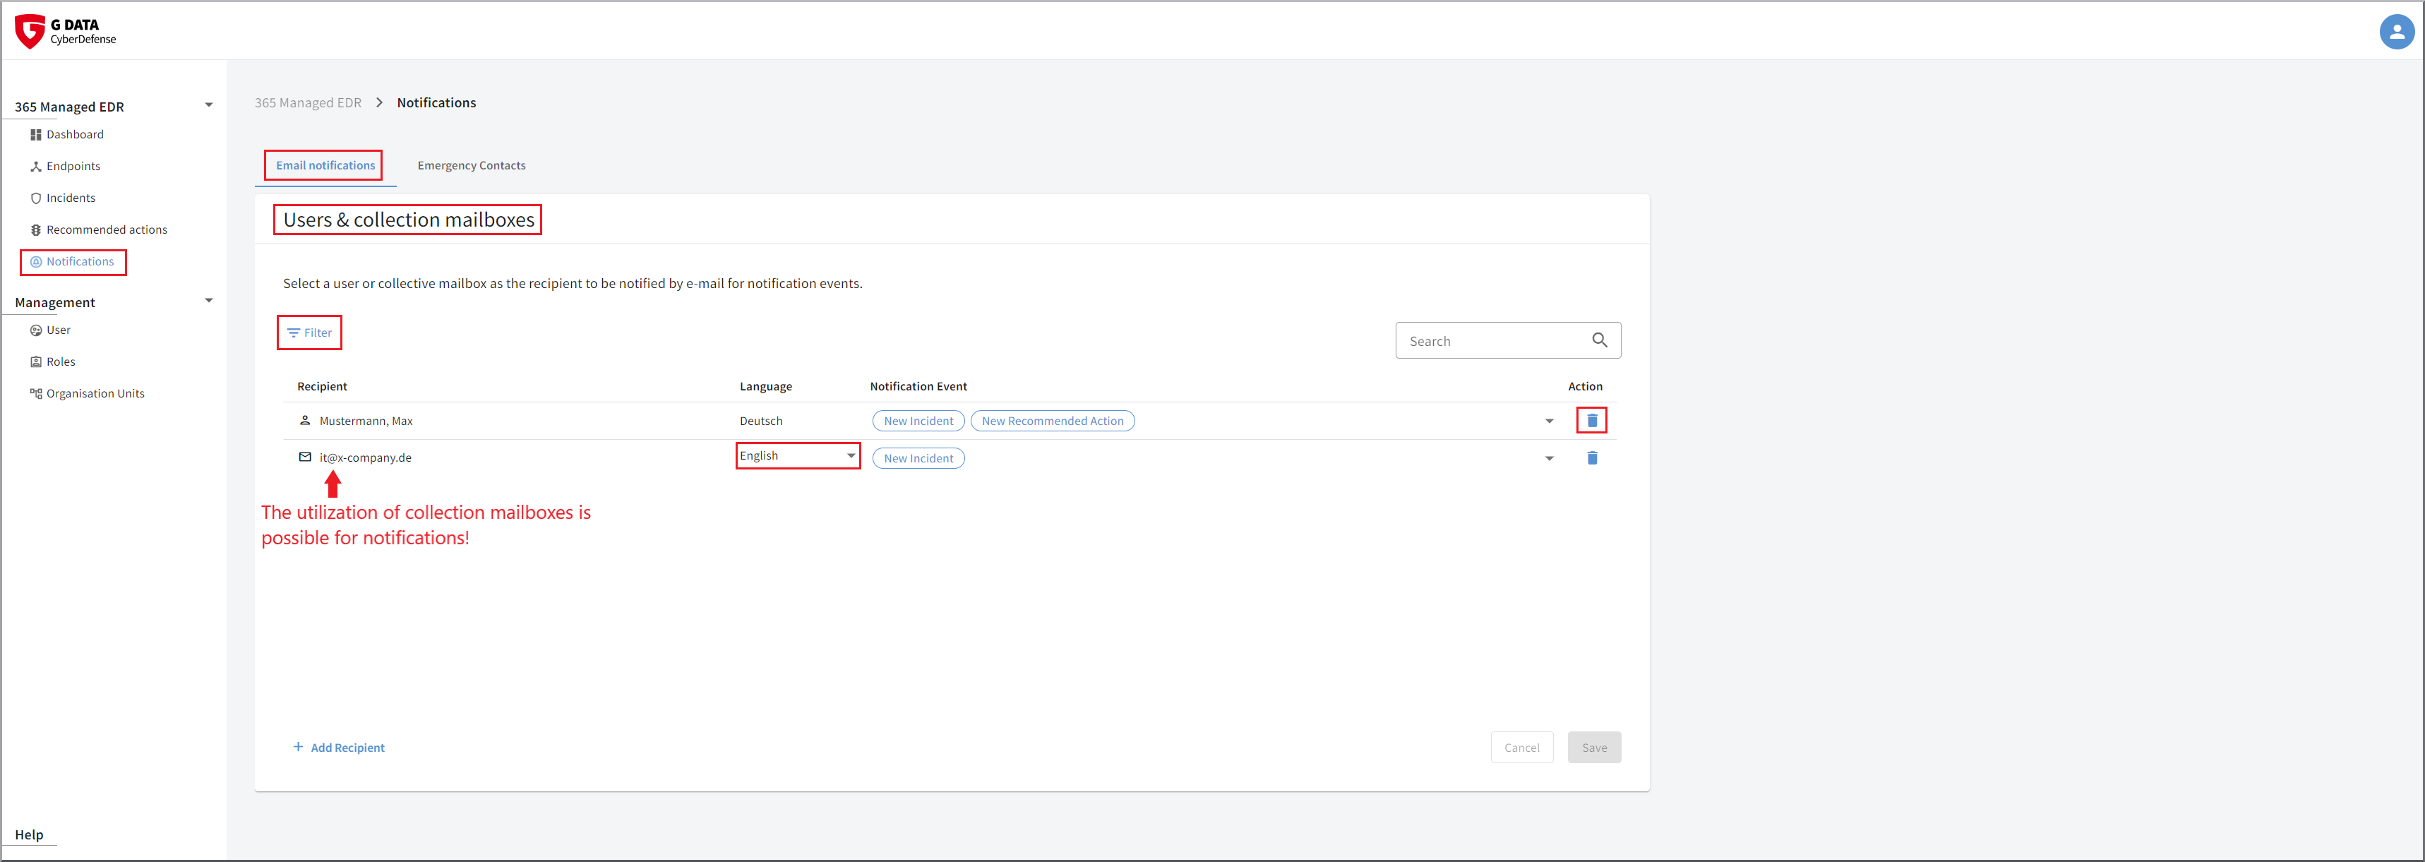This screenshot has height=862, width=2425.
Task: Expand notification events for it@x-company.de
Action: pyautogui.click(x=1550, y=459)
